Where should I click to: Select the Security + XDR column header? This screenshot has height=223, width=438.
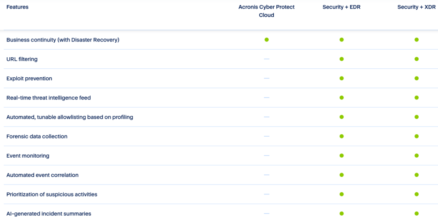coord(416,7)
